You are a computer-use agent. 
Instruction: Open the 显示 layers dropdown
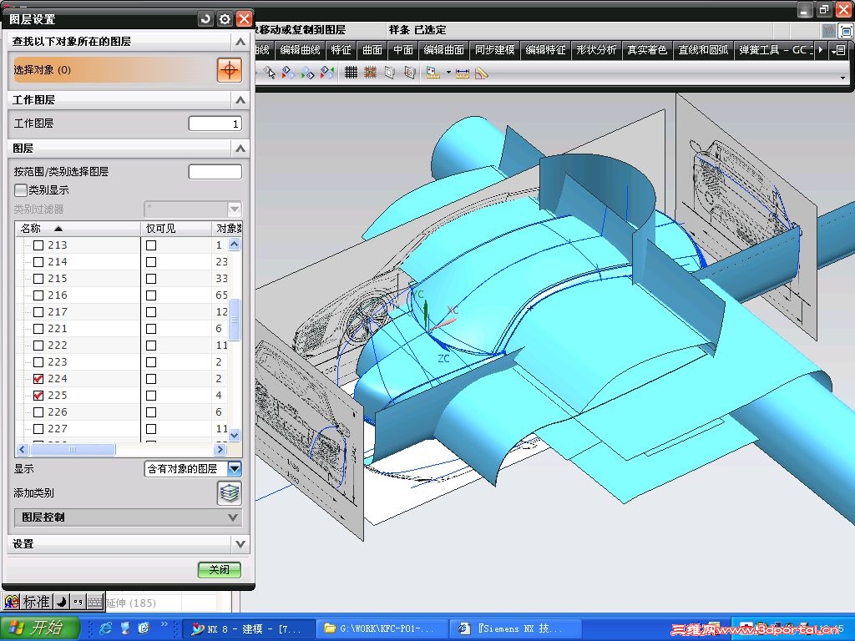tap(235, 469)
